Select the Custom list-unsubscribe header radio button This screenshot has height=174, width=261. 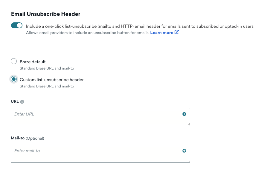(x=14, y=79)
